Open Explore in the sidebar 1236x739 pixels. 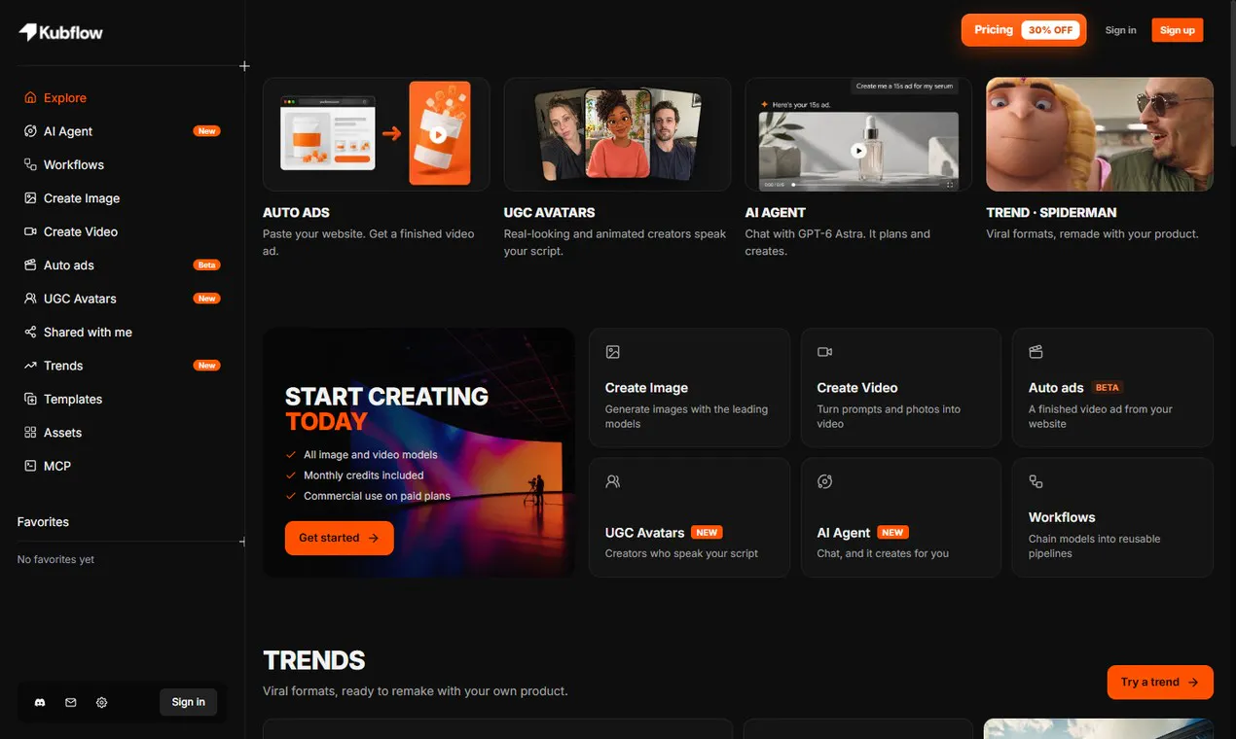pyautogui.click(x=123, y=98)
